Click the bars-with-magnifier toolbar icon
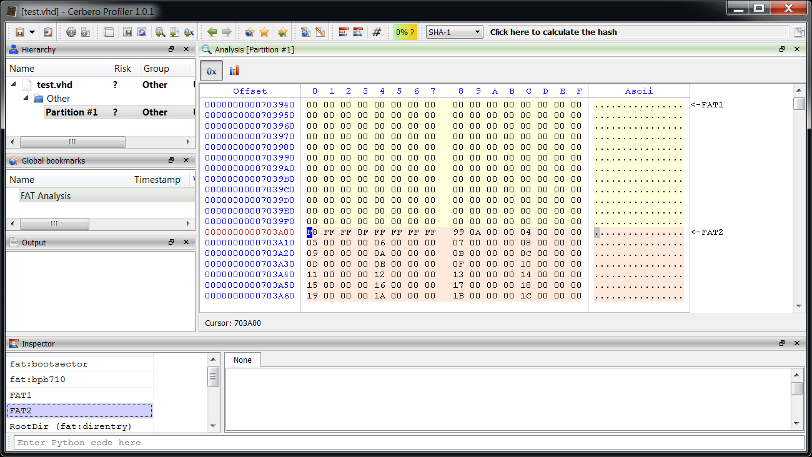 (358, 32)
